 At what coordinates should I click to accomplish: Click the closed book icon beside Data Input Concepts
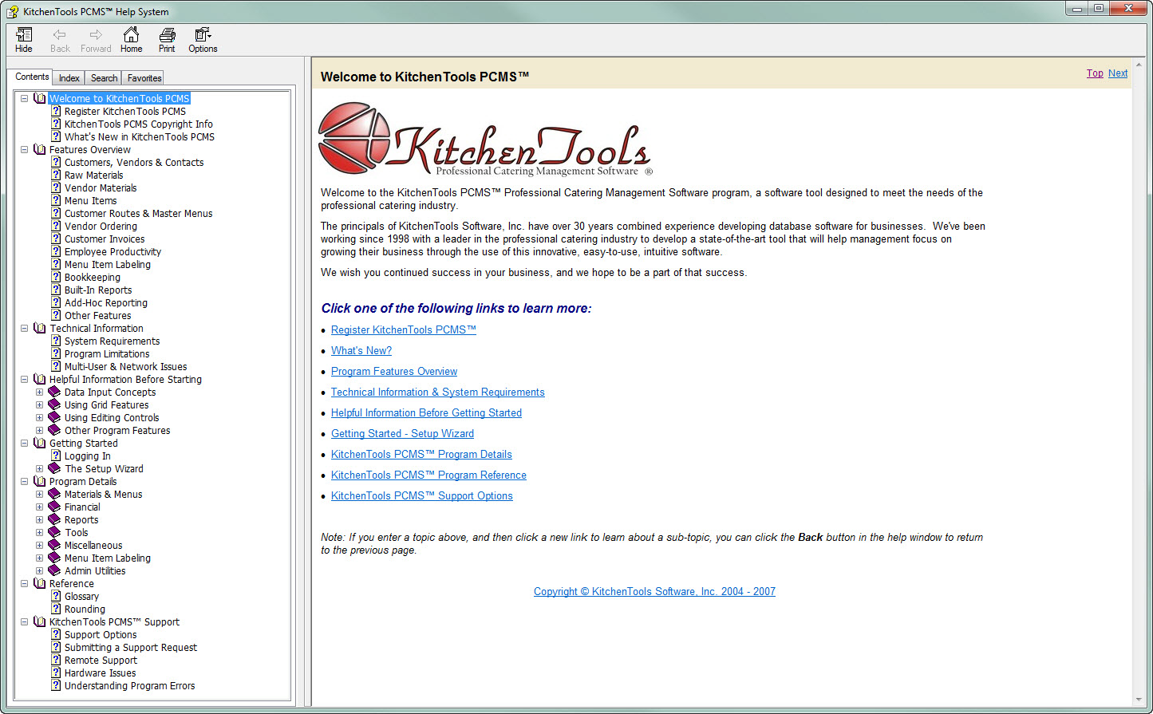click(x=54, y=392)
